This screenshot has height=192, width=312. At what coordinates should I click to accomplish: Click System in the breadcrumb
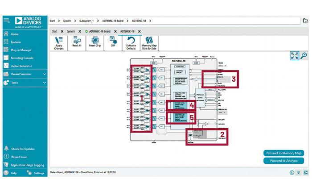(67, 21)
